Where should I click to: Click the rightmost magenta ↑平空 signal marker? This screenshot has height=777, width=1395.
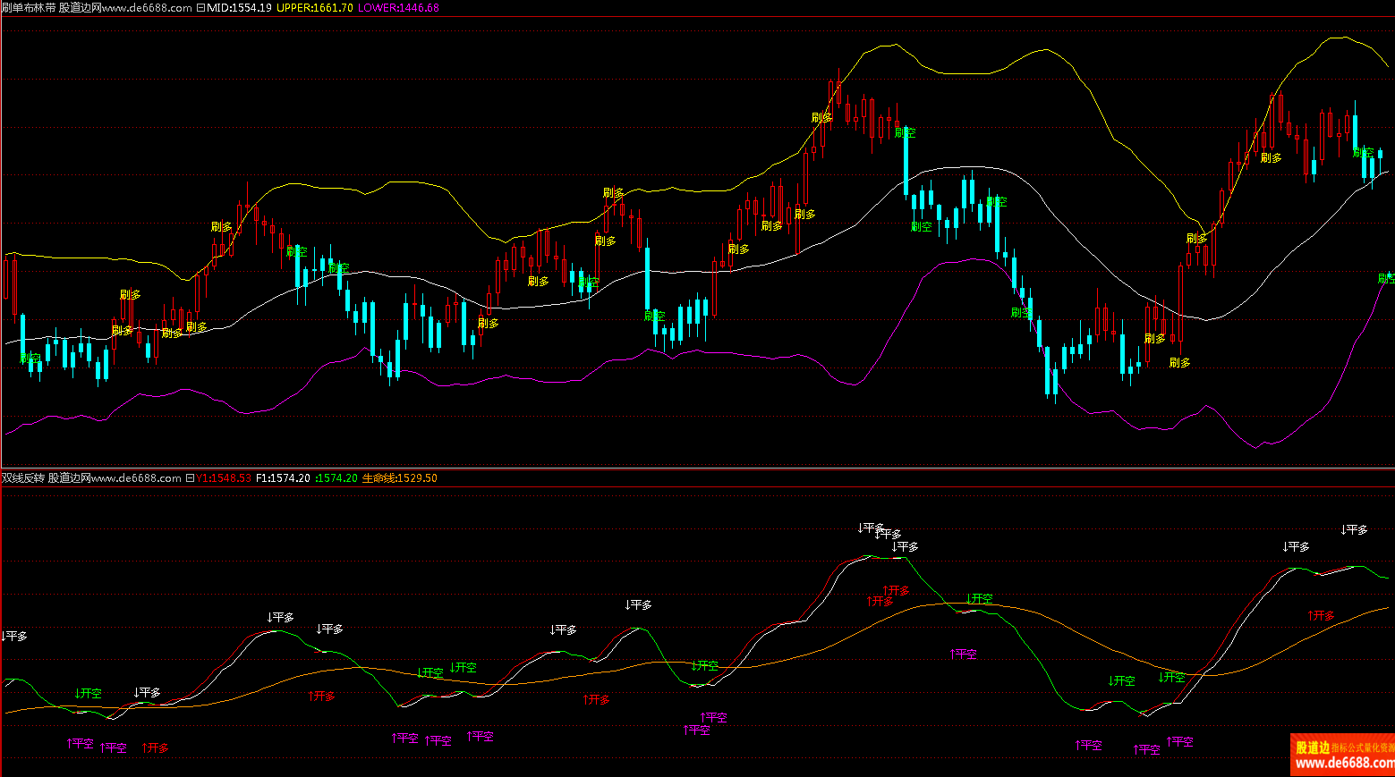[x=1179, y=742]
